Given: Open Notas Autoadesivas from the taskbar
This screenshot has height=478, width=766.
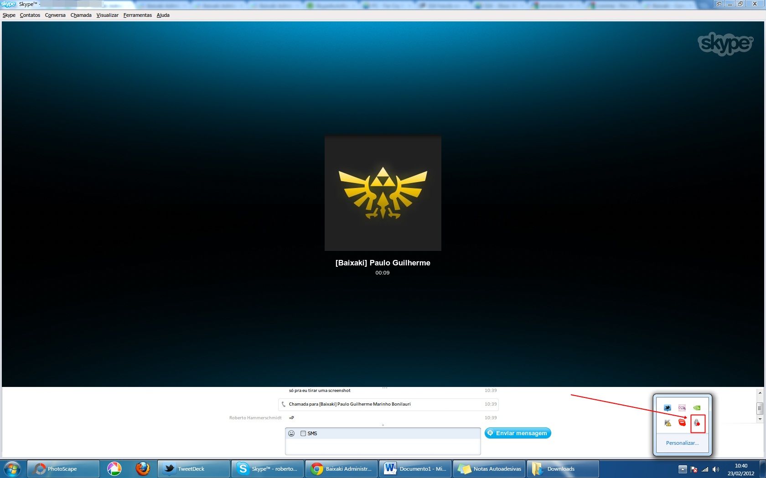Looking at the screenshot, I should [x=489, y=469].
